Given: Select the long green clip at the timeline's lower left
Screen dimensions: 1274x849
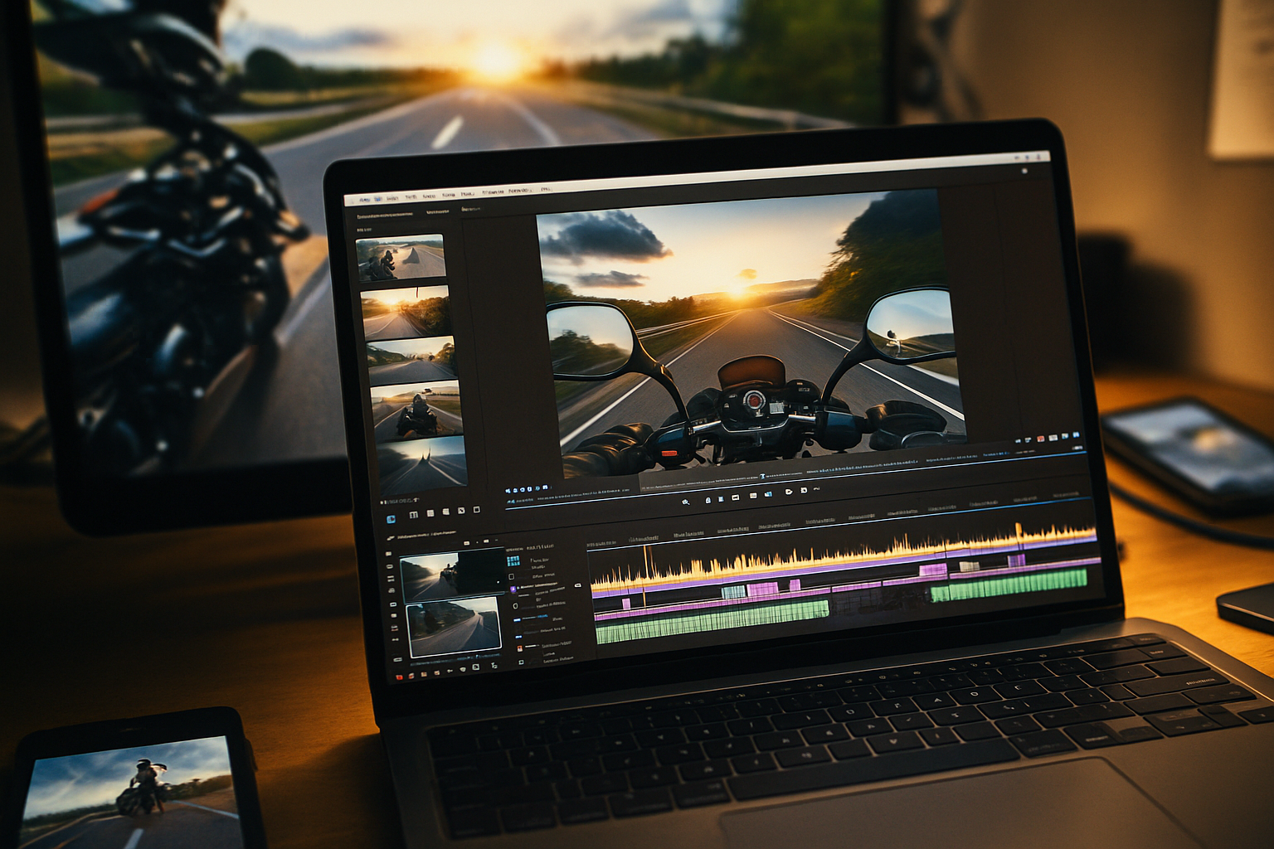Looking at the screenshot, I should pos(712,623).
